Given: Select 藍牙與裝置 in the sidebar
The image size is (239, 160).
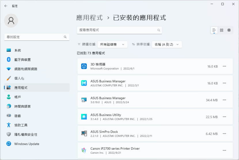Looking at the screenshot, I should point(37,60).
